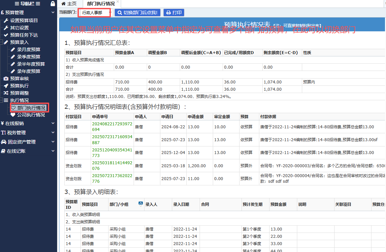Select 预算执行 rocket item

(19, 86)
